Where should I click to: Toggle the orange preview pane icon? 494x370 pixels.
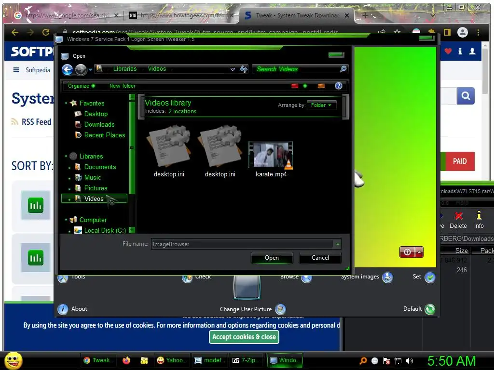point(321,86)
